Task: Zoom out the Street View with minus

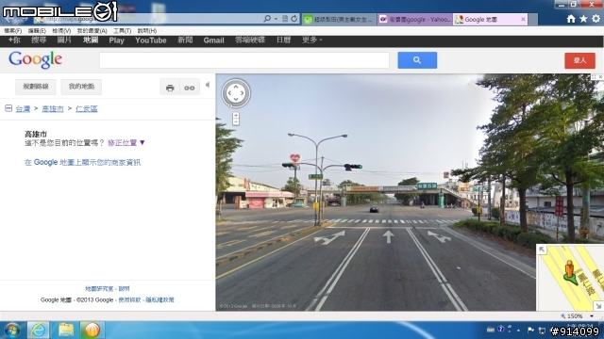Action: point(236,121)
